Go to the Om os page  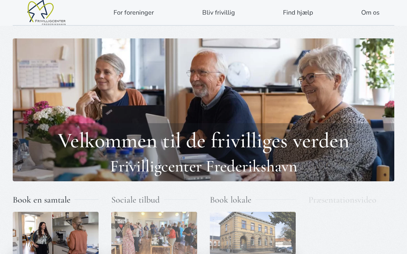click(370, 13)
